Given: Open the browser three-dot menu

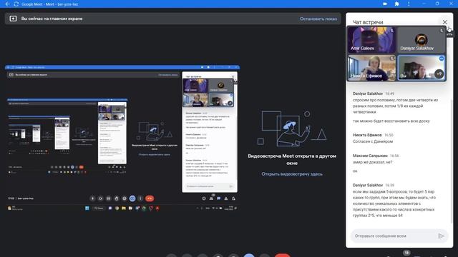Looking at the screenshot, I should tap(409, 4).
